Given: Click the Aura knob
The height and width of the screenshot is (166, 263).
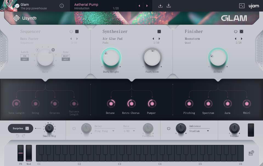Looking at the screenshot, I should point(228,103).
